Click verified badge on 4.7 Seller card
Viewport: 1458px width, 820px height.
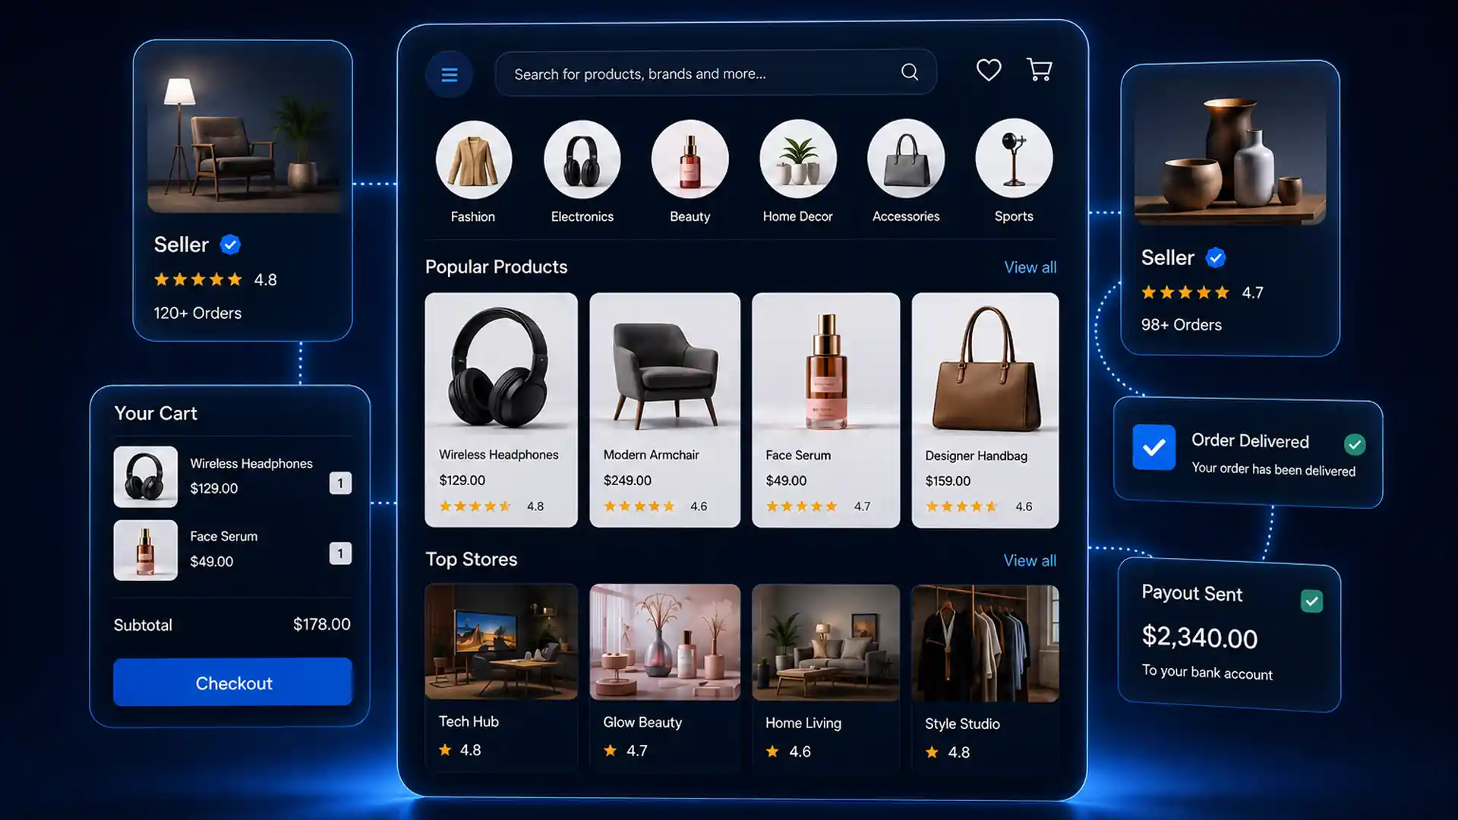tap(1216, 257)
